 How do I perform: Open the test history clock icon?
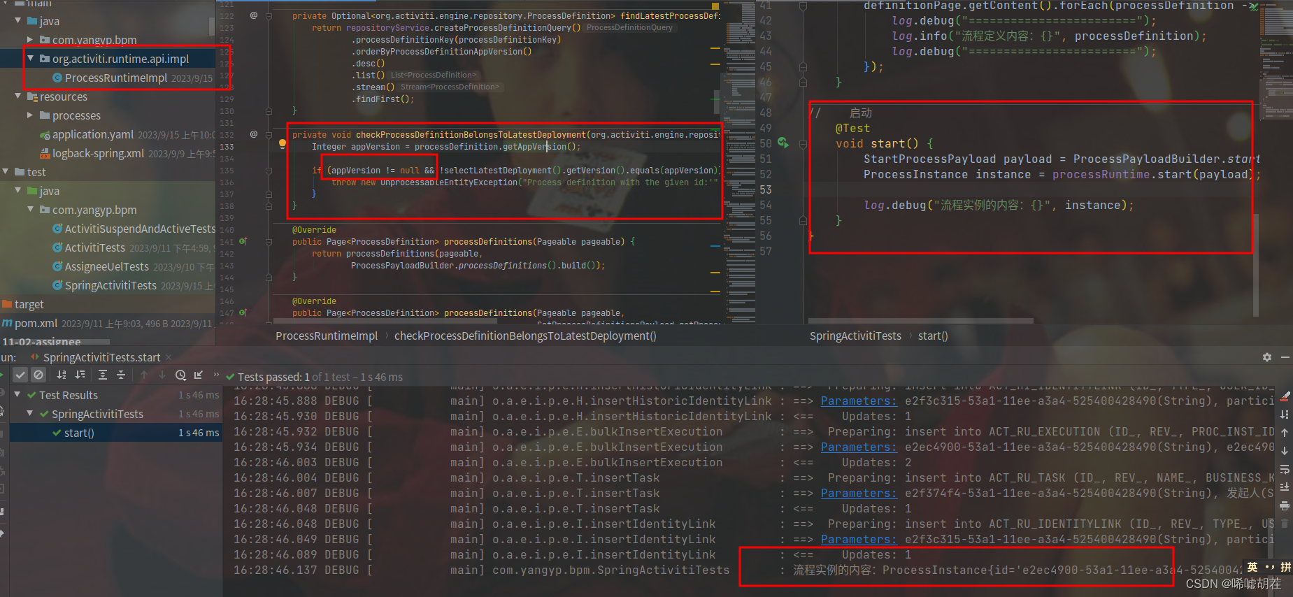click(180, 375)
